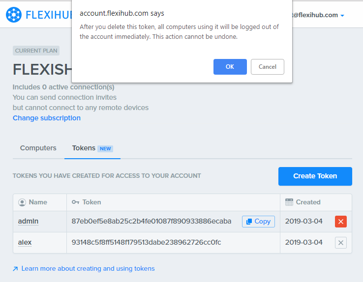Select the admin token string 87eb0ef5…
363x282 pixels.
tap(151, 221)
